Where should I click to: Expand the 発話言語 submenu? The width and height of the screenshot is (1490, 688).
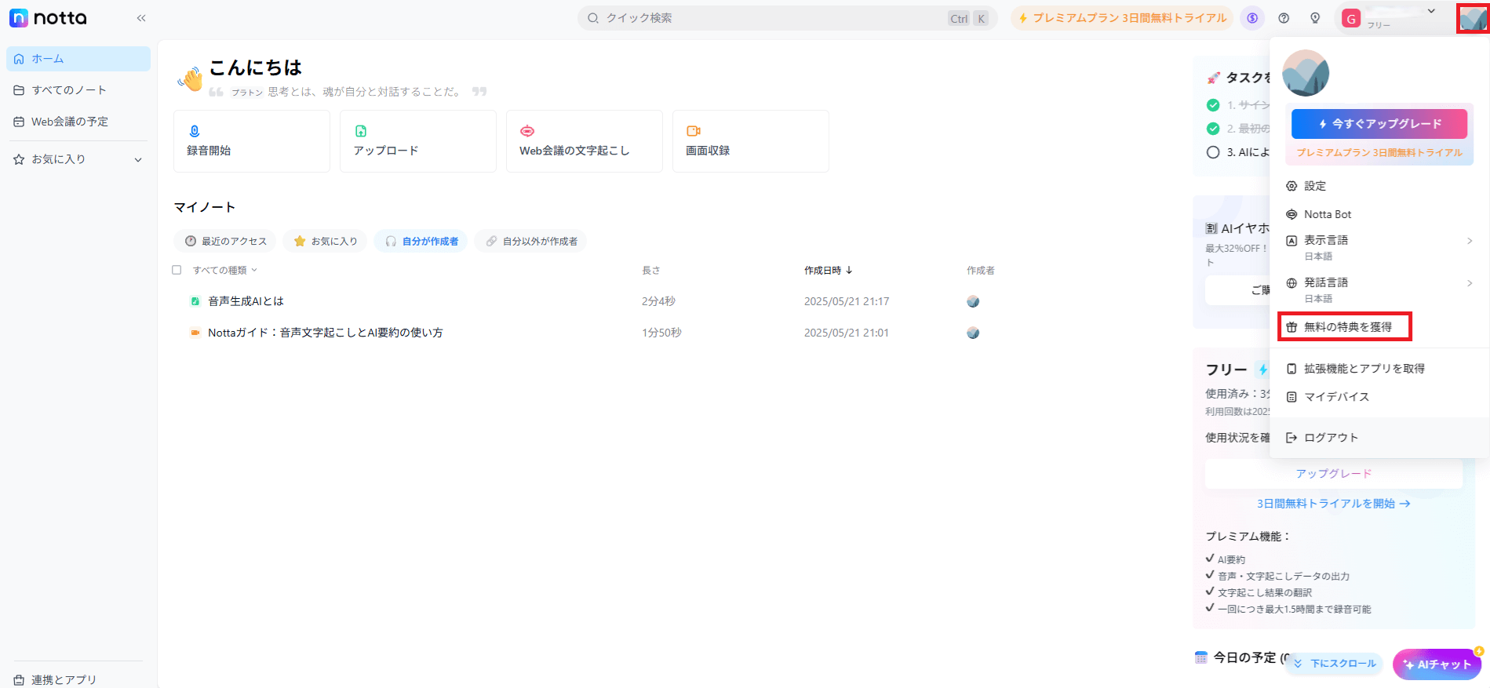[x=1379, y=289]
